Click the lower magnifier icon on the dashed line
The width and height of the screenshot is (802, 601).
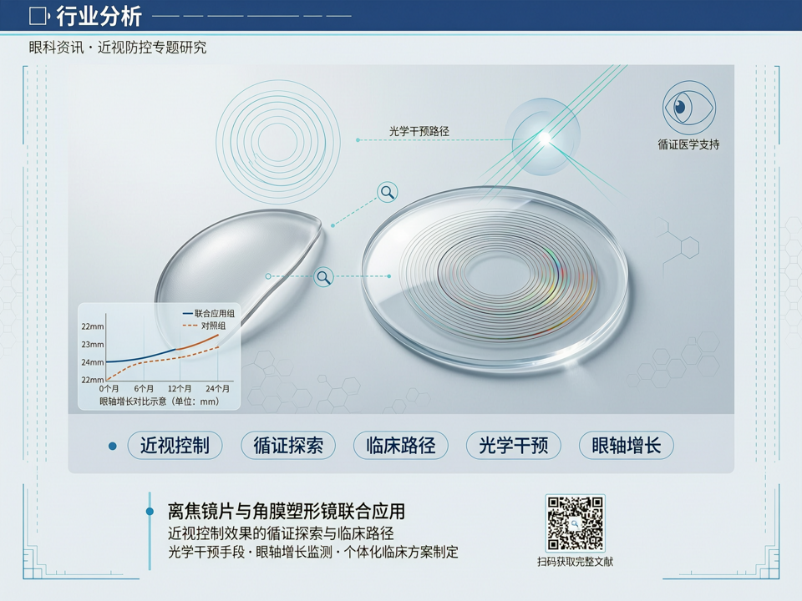[323, 277]
